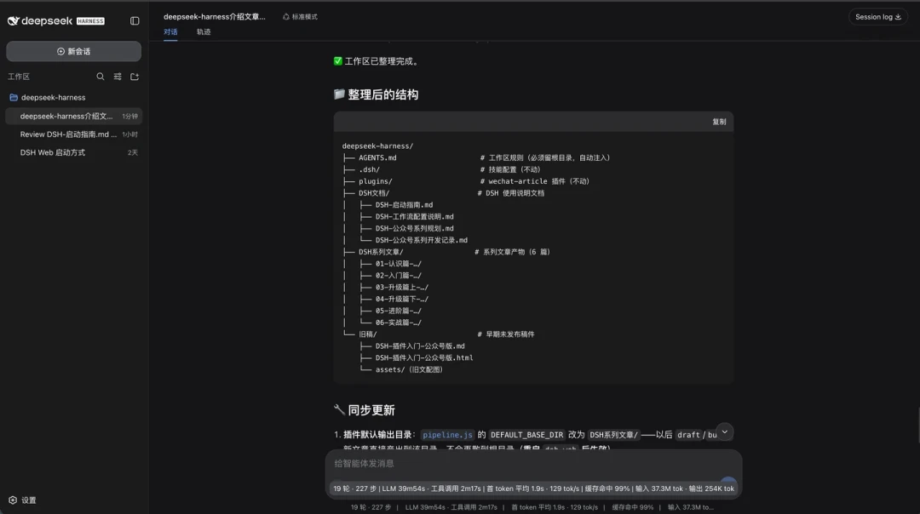This screenshot has width=920, height=514.
Task: Collapse the sidebar with panel icon
Action: pos(135,21)
